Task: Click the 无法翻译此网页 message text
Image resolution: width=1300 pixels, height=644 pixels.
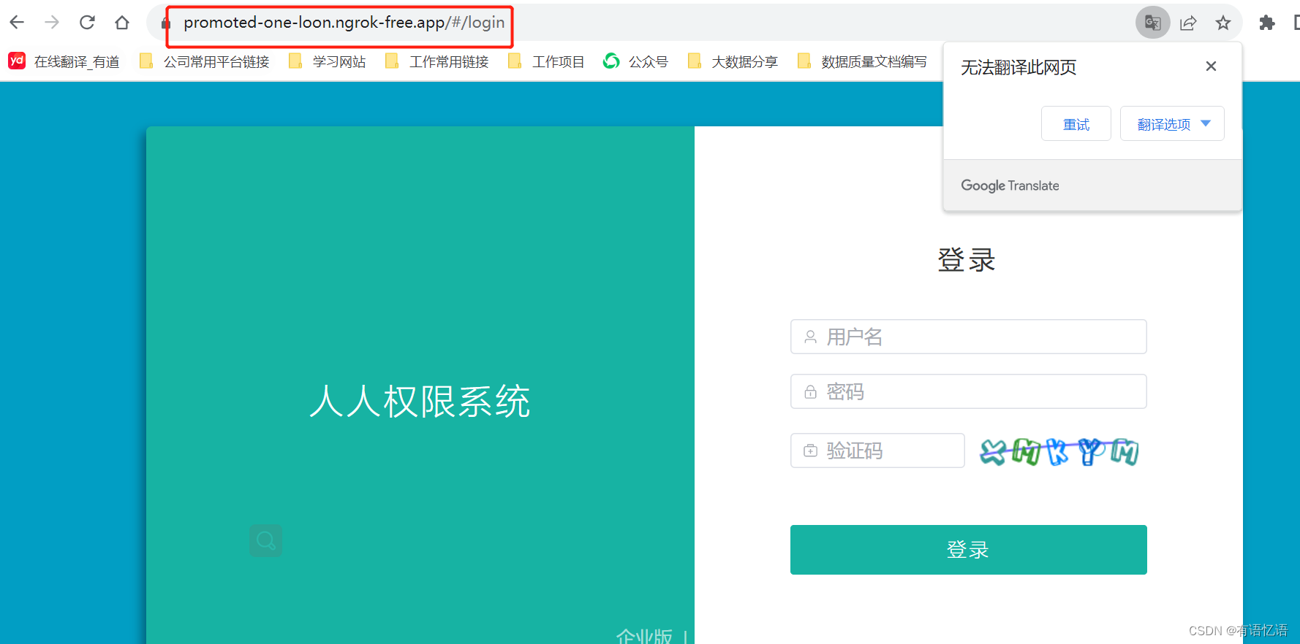Action: [x=1019, y=67]
